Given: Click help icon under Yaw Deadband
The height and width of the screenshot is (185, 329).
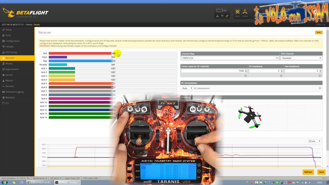Looking at the screenshot, I should [320, 76].
